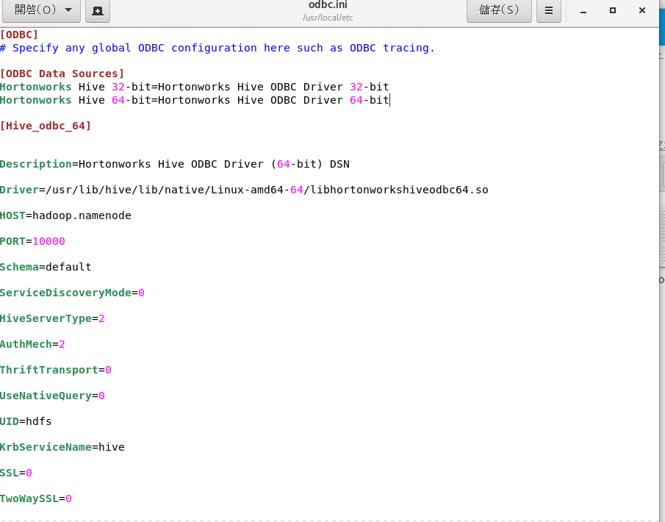Save the file with 儲存(S)

(499, 10)
